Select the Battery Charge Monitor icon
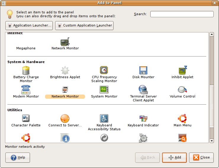 click(26, 70)
